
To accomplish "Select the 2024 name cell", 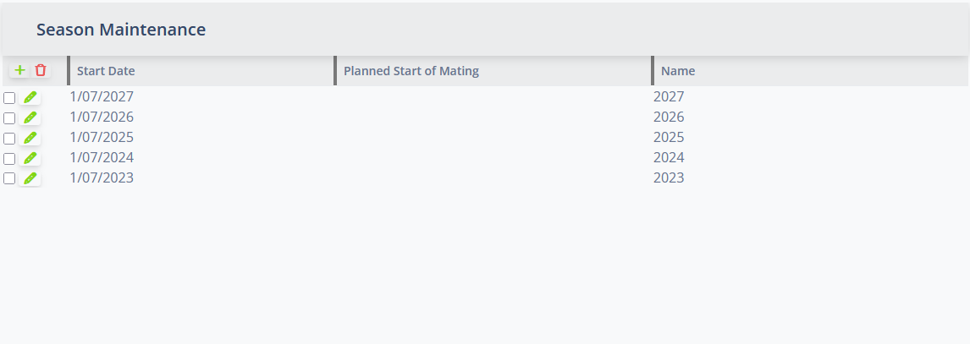I will click(x=669, y=157).
